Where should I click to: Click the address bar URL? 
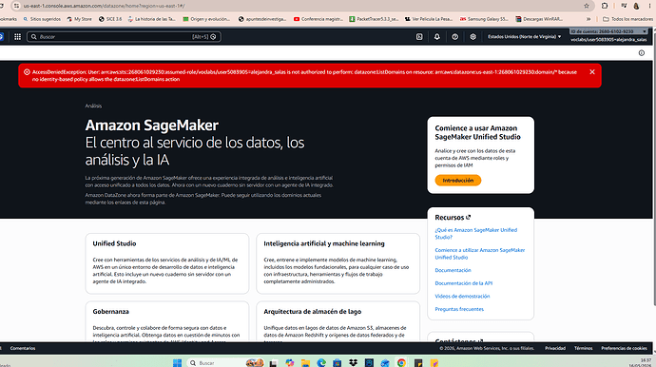tap(105, 6)
